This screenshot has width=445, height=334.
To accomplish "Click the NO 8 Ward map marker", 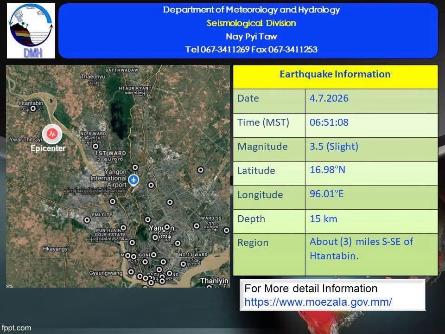I will point(95,146).
